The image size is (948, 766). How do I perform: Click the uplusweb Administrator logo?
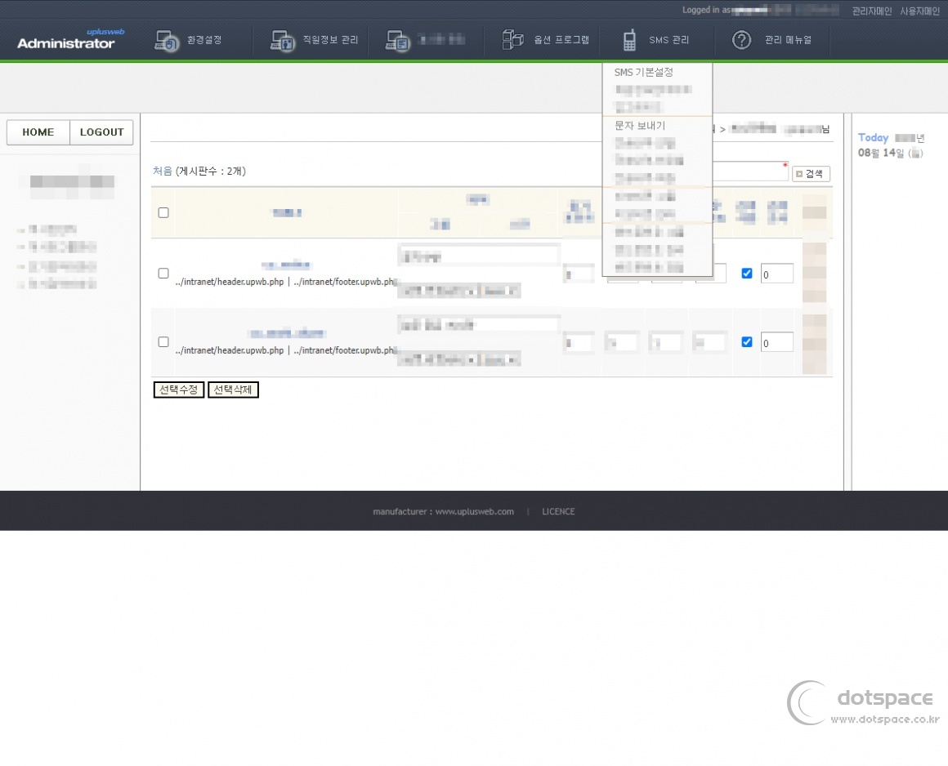tap(66, 39)
